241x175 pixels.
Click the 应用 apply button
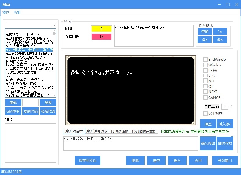[198, 160]
